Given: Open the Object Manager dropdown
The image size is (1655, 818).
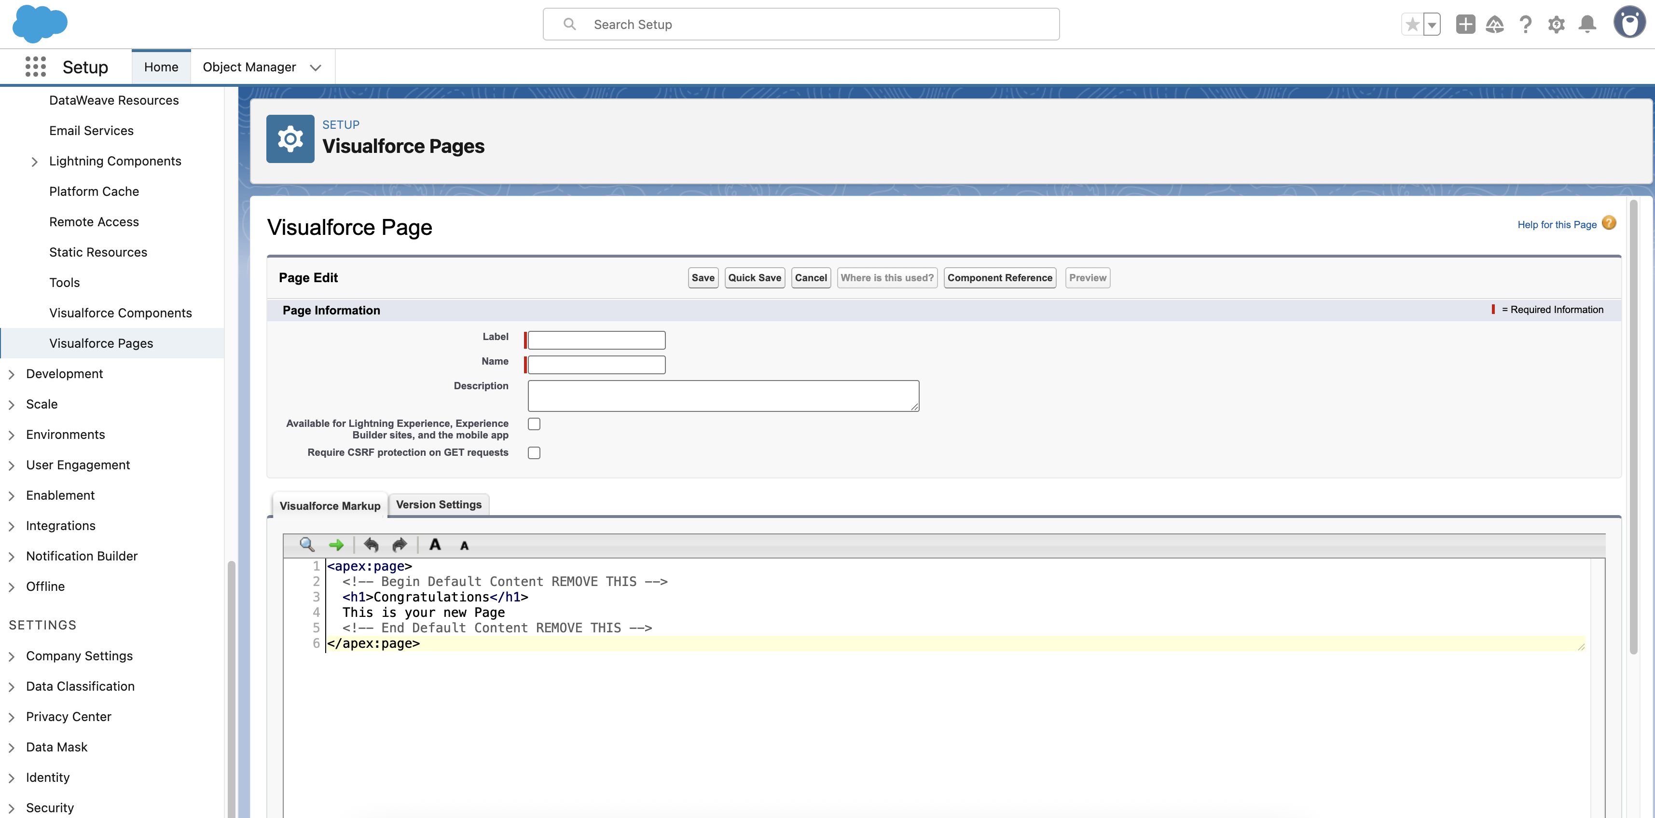Looking at the screenshot, I should pos(316,67).
